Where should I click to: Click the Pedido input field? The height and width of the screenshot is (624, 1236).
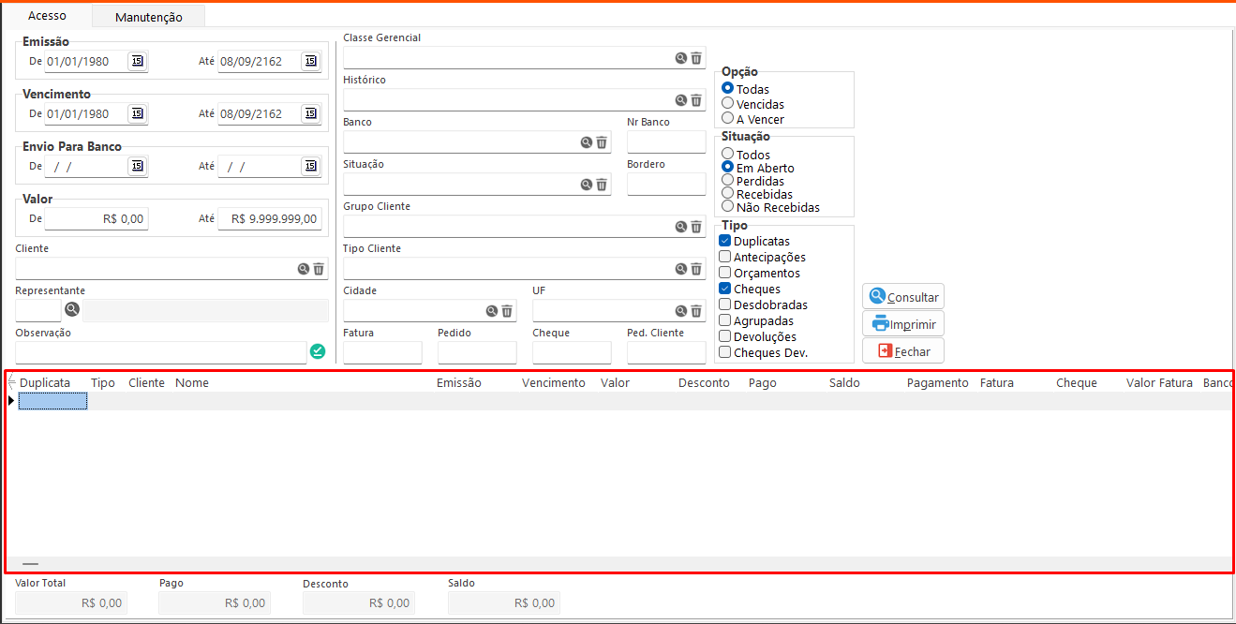pyautogui.click(x=477, y=352)
